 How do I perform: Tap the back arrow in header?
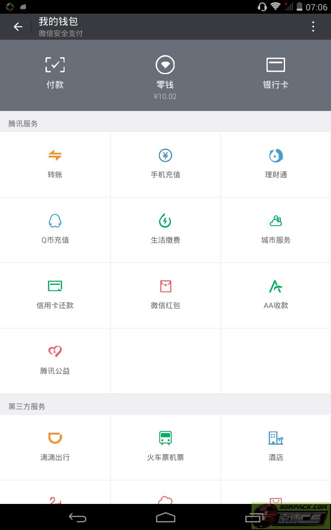coord(18,27)
